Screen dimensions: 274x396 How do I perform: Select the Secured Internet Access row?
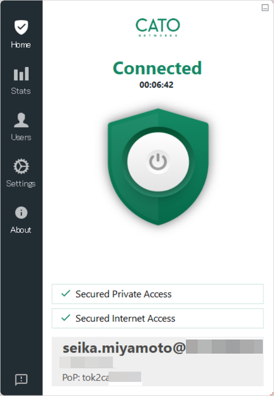point(158,318)
